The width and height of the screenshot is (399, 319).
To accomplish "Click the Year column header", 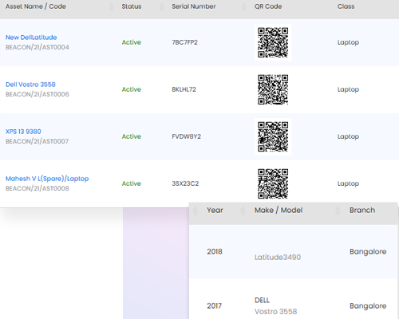I will click(215, 210).
